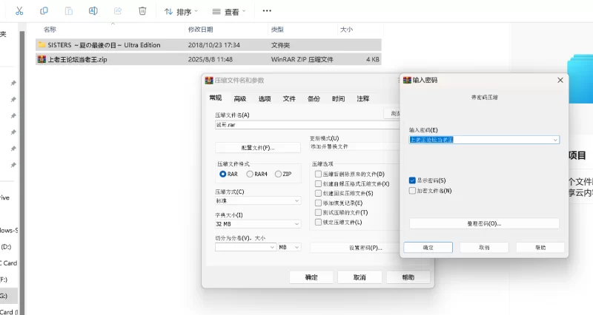Click the archive name field containing .rar
Image resolution: width=593 pixels, height=315 pixels.
point(307,125)
